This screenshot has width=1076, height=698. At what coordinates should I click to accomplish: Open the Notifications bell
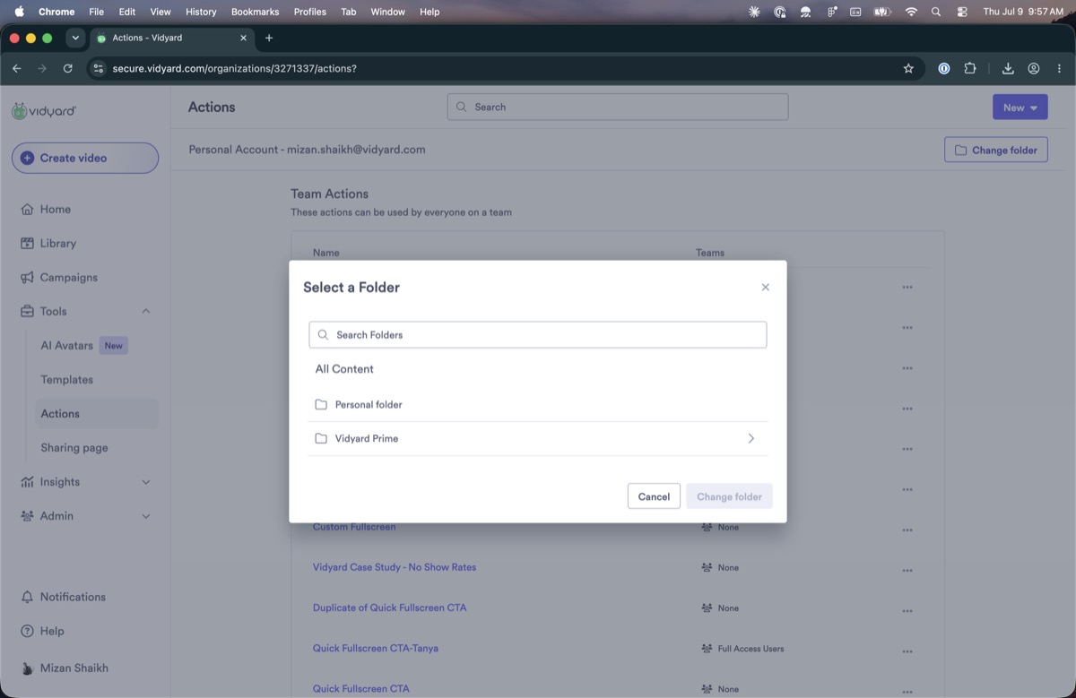coord(27,597)
